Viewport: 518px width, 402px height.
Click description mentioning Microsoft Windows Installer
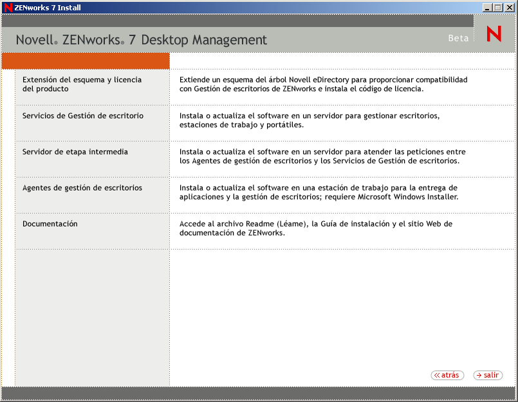click(x=319, y=192)
